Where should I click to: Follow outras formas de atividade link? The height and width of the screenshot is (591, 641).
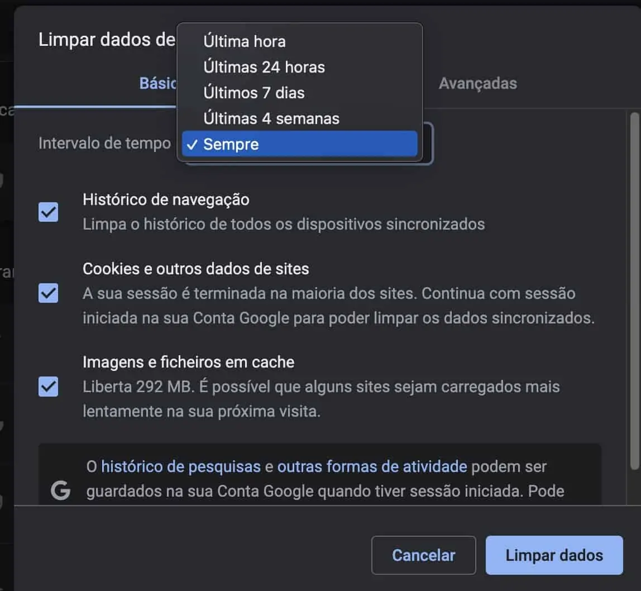(372, 466)
